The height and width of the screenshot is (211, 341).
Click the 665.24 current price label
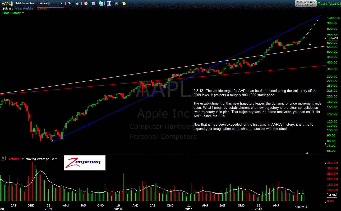click(x=333, y=38)
